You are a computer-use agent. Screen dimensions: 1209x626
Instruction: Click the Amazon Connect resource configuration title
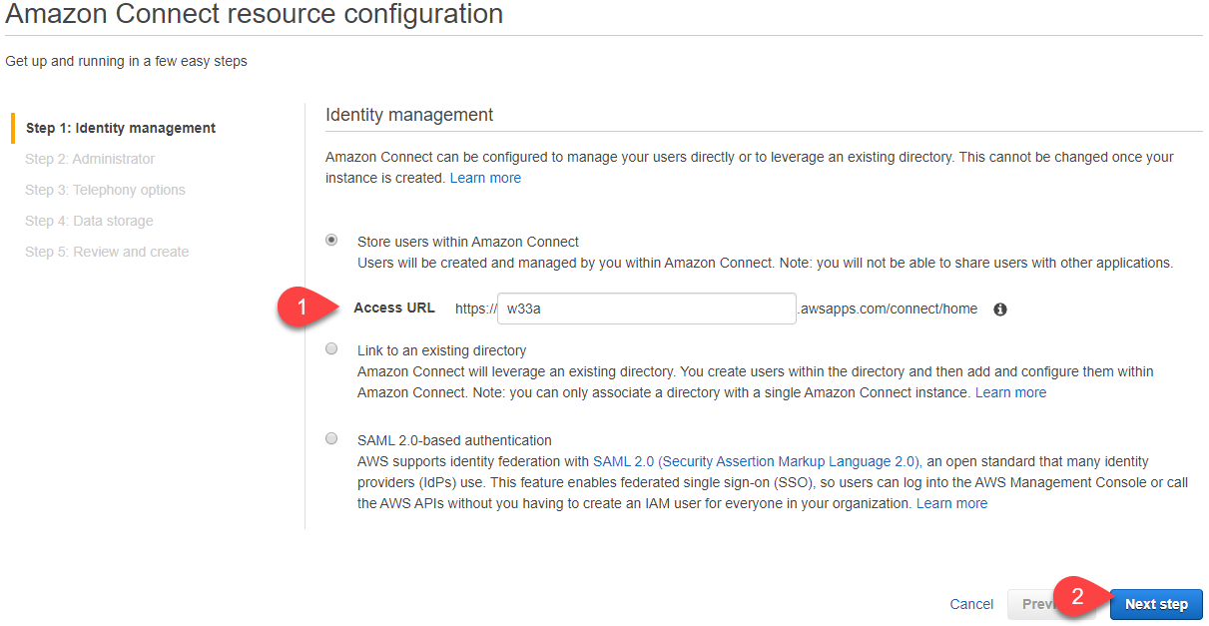coord(255,14)
